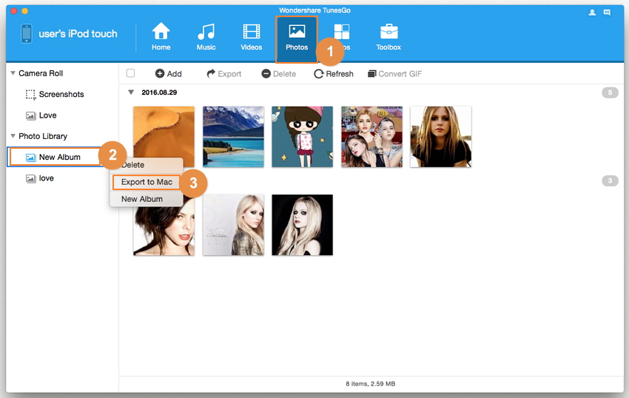Switch to the Photos tab
The image size is (629, 398).
pos(297,38)
